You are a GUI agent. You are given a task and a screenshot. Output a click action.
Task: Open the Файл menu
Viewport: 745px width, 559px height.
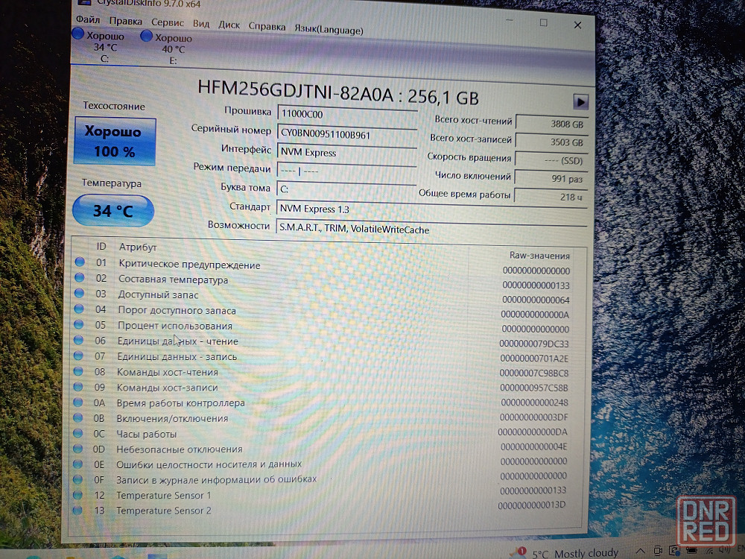[x=87, y=21]
